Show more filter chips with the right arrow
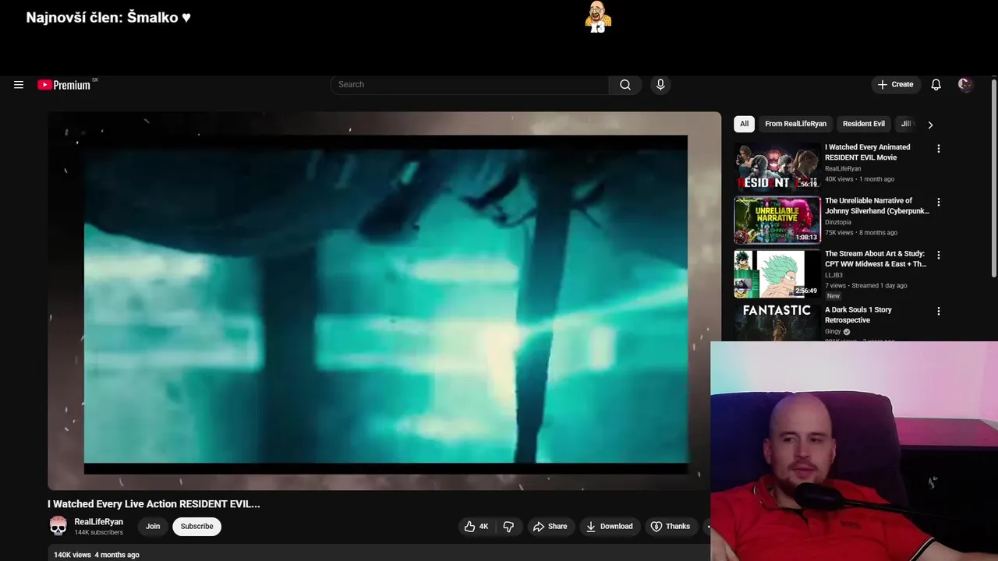 tap(930, 125)
